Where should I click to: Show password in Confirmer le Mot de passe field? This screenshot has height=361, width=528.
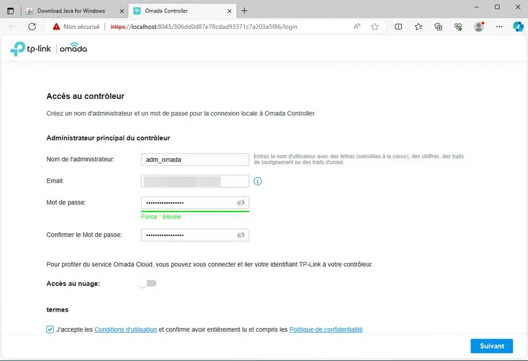click(241, 235)
